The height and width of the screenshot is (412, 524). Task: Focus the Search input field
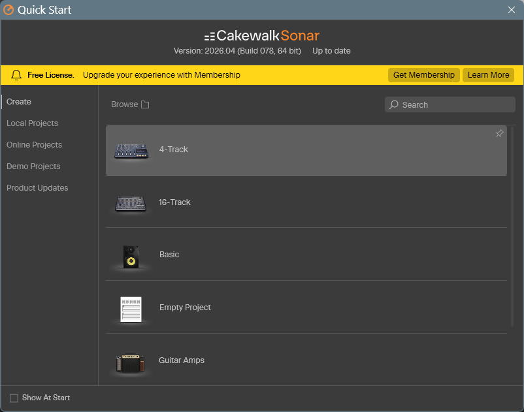point(450,104)
